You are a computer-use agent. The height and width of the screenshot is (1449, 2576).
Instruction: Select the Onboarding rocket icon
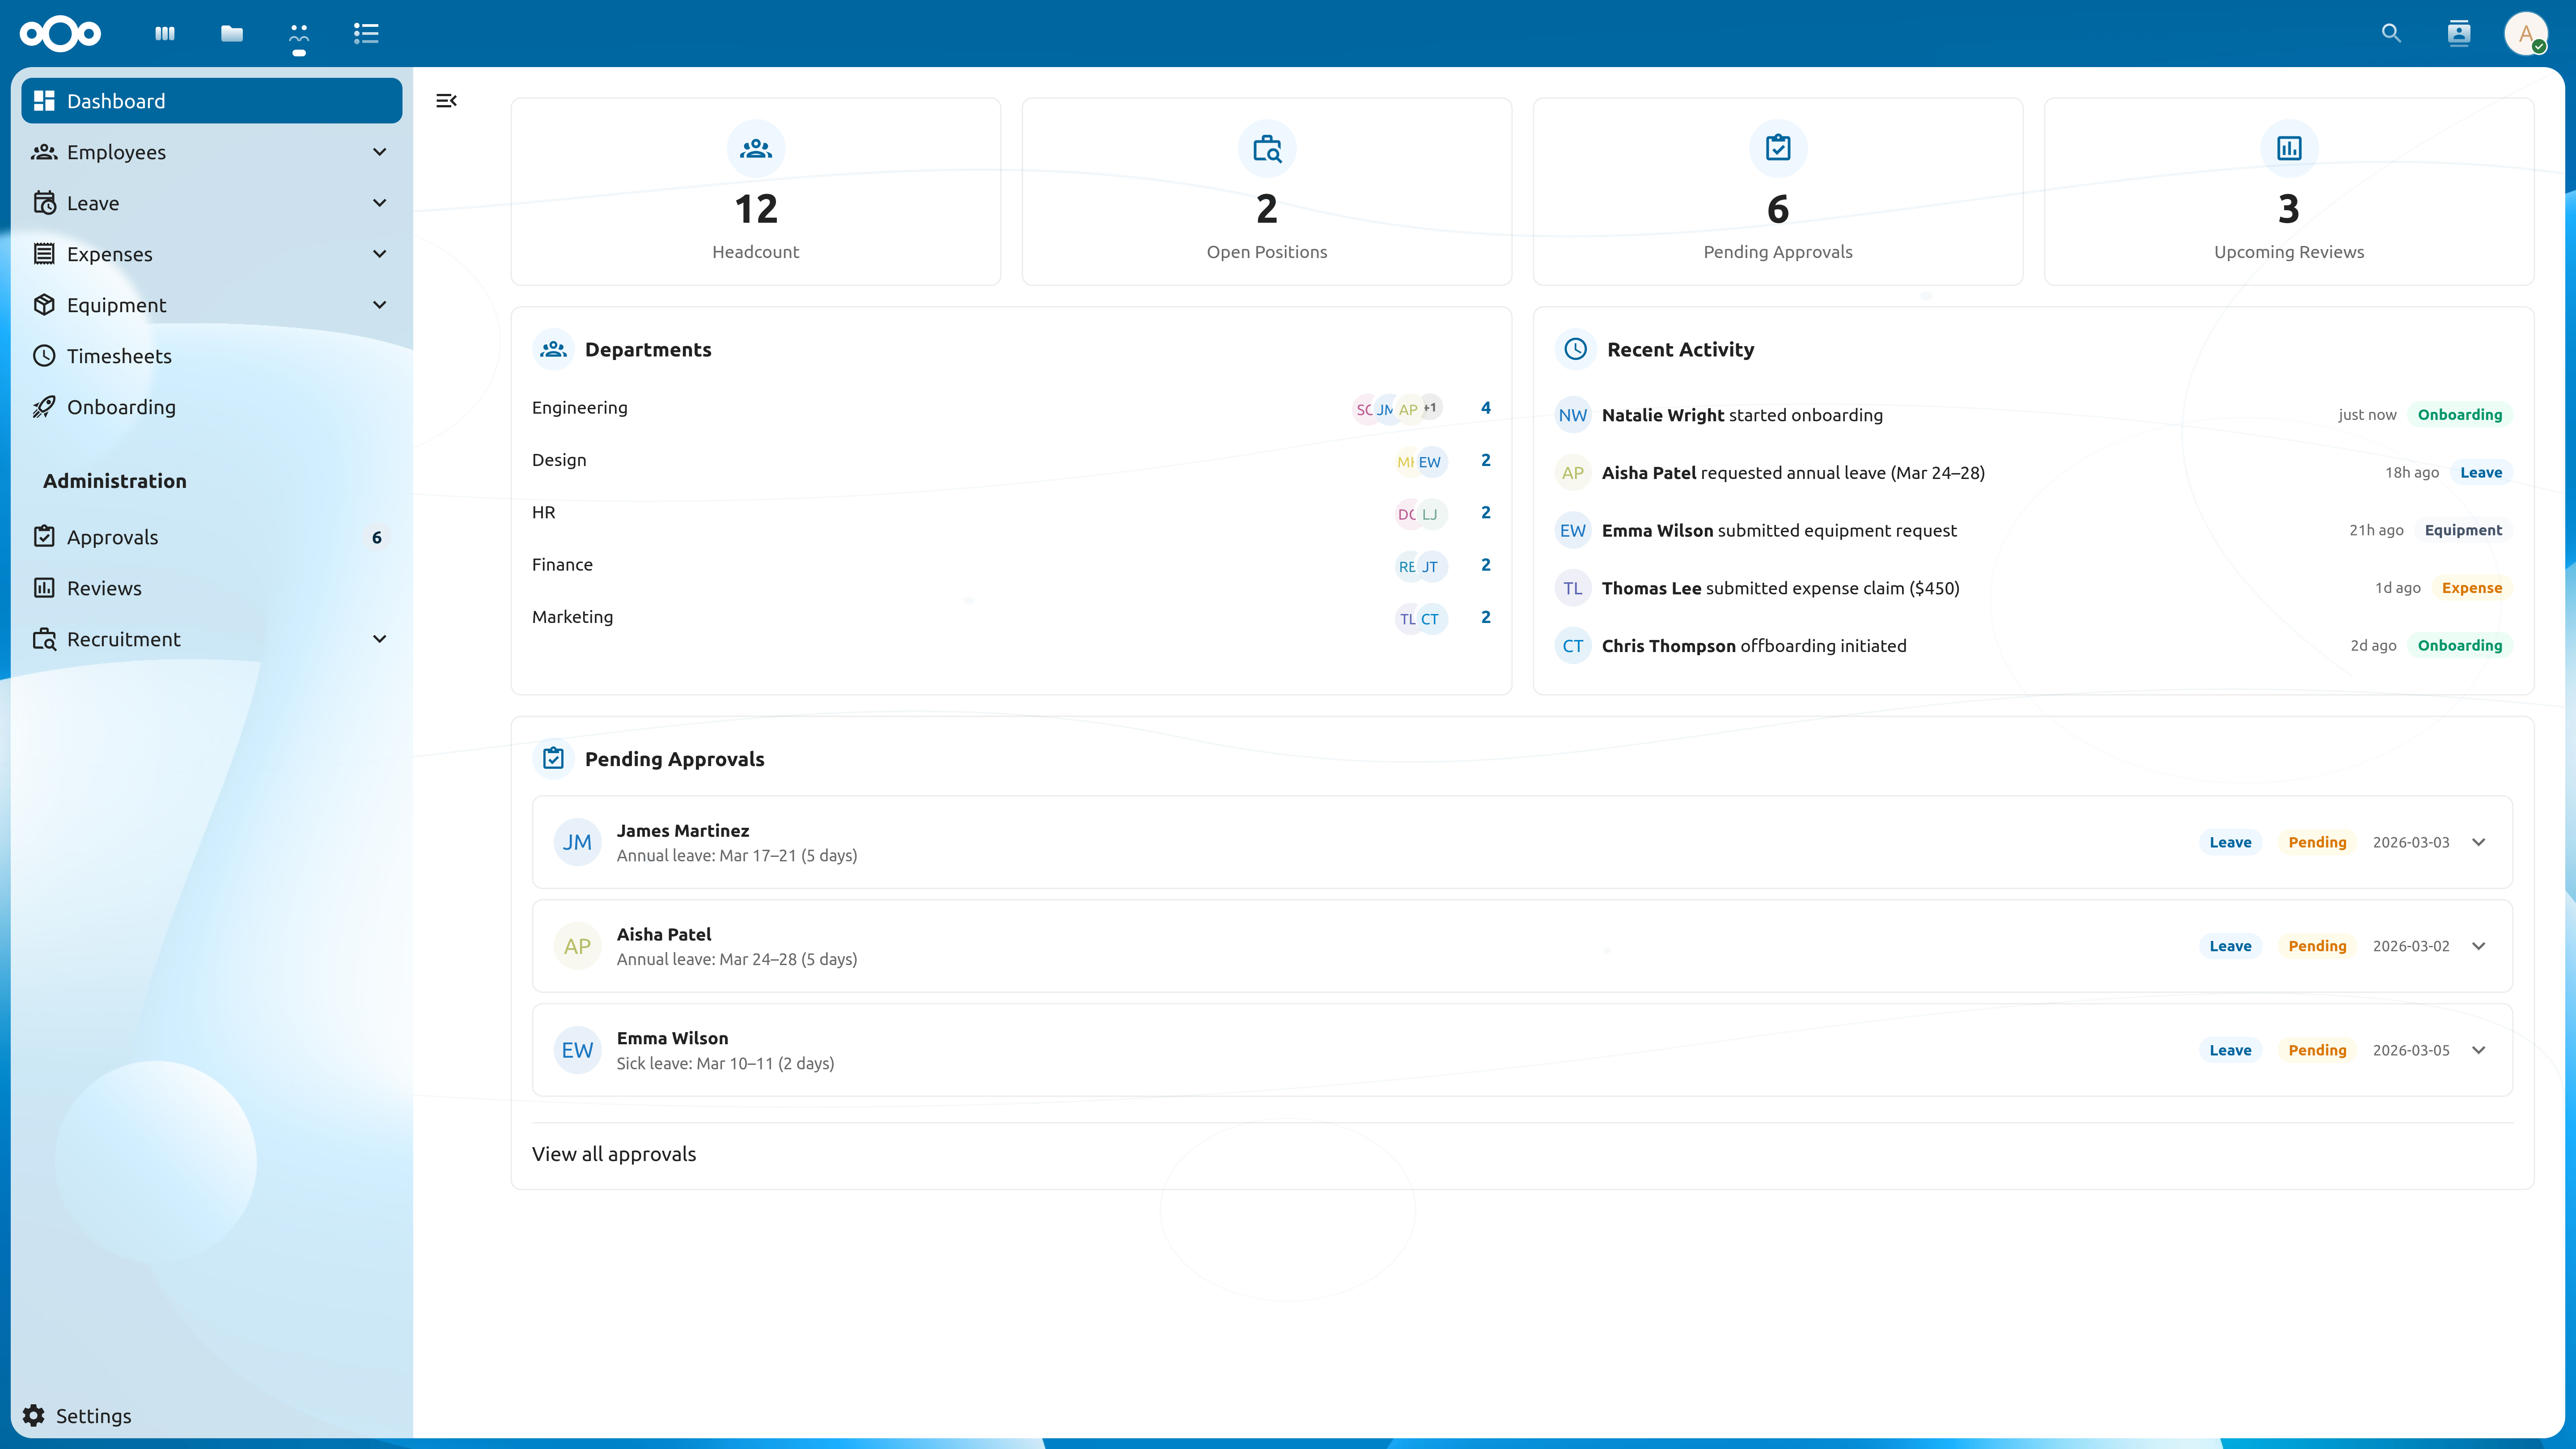point(44,407)
